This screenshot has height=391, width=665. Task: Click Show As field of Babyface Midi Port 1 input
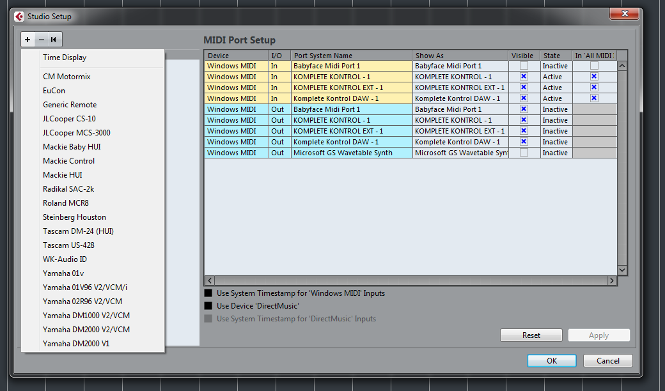(x=460, y=66)
